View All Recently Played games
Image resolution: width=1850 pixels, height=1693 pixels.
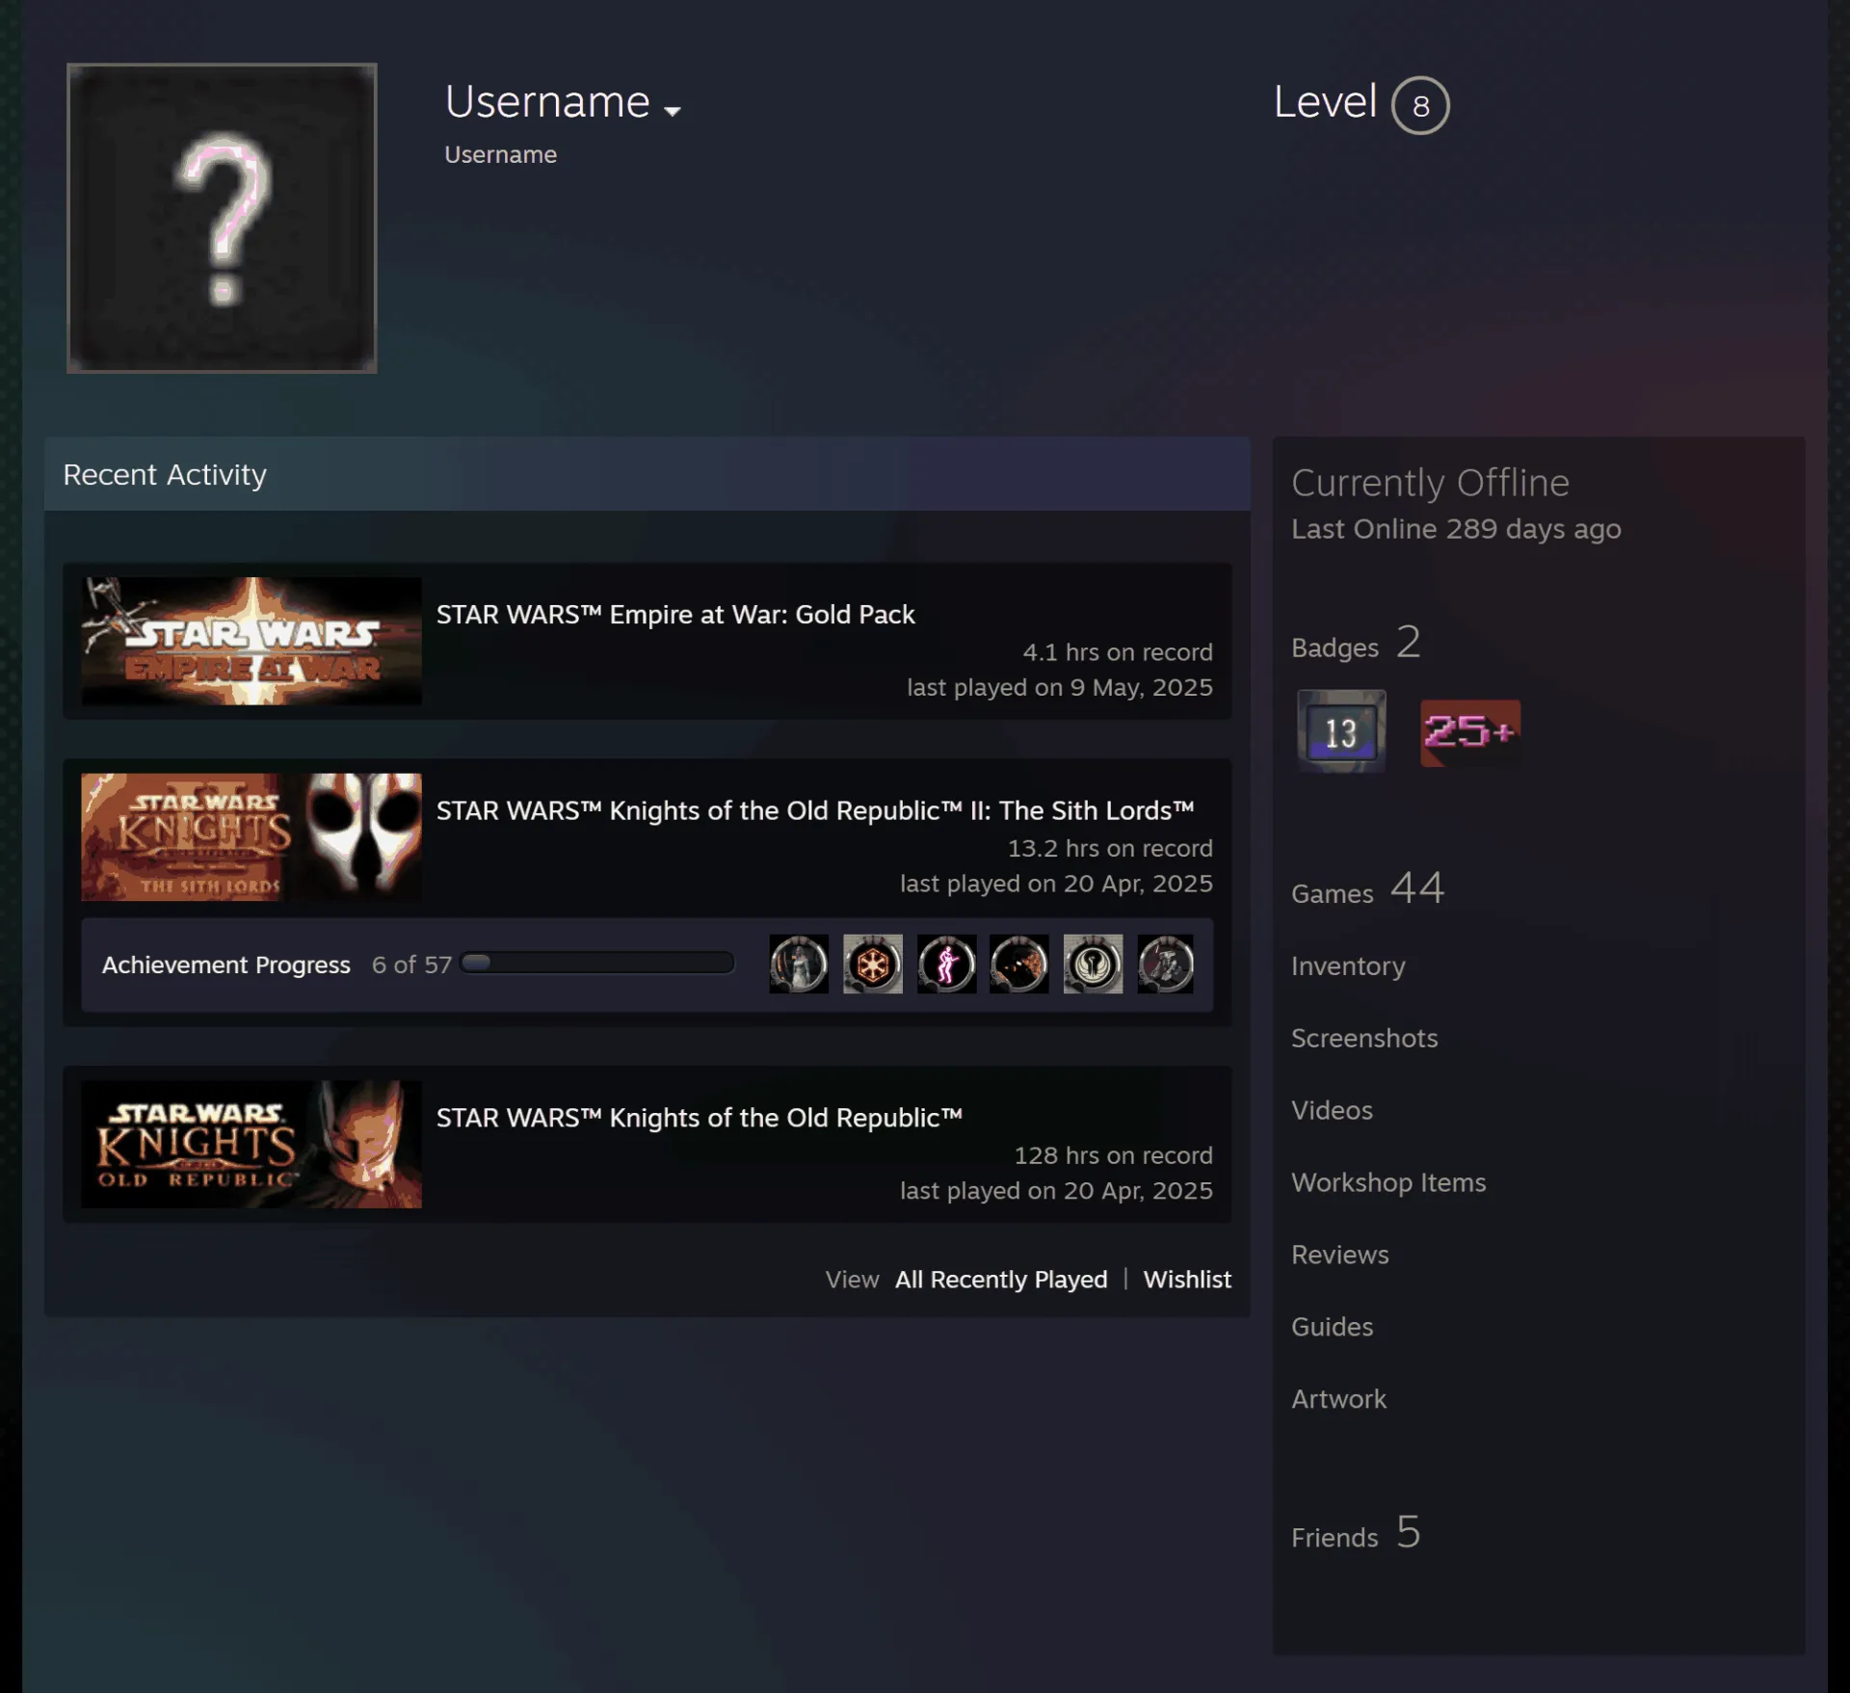1001,1280
